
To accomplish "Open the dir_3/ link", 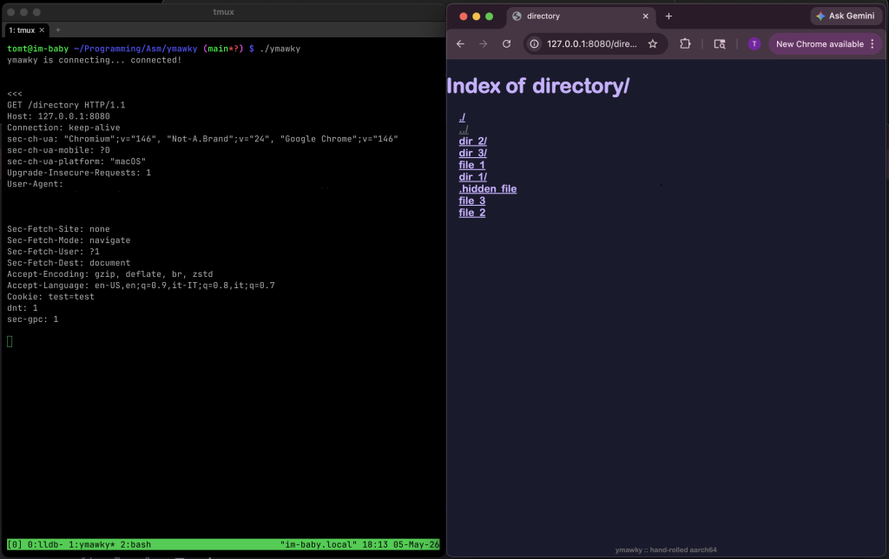I will point(473,153).
